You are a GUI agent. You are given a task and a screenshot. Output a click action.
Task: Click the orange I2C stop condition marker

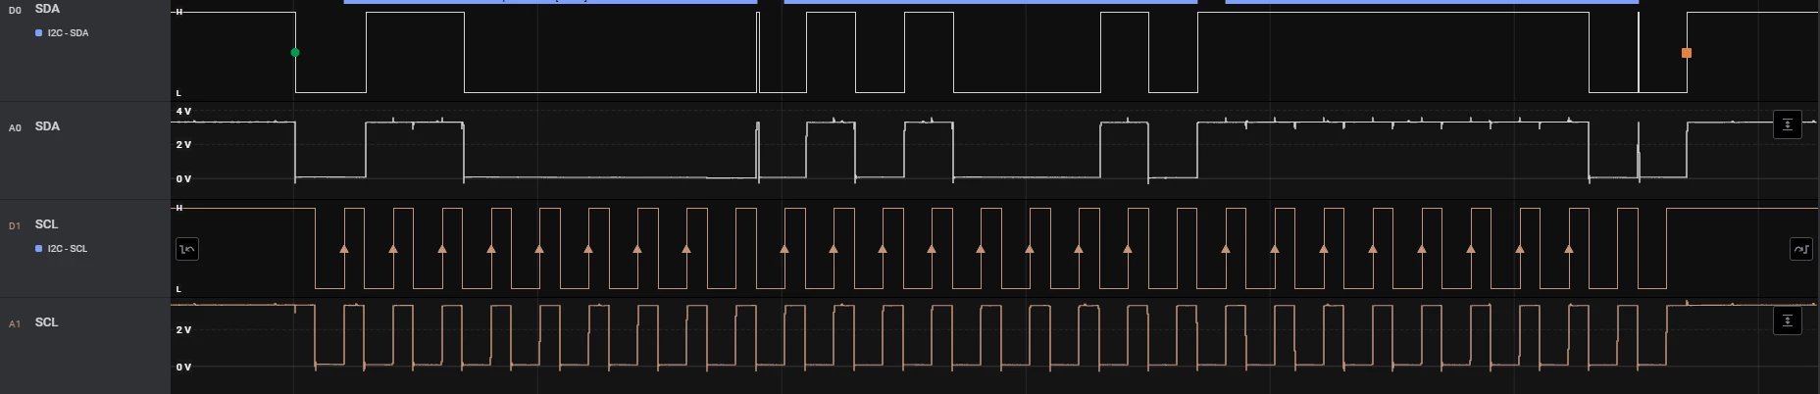(1687, 53)
